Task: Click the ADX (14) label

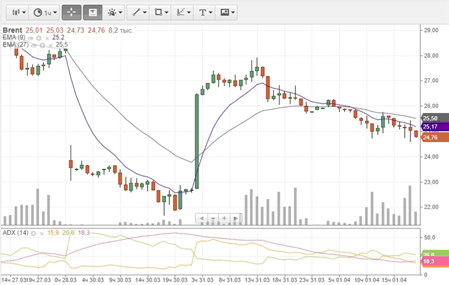Action: [15, 232]
